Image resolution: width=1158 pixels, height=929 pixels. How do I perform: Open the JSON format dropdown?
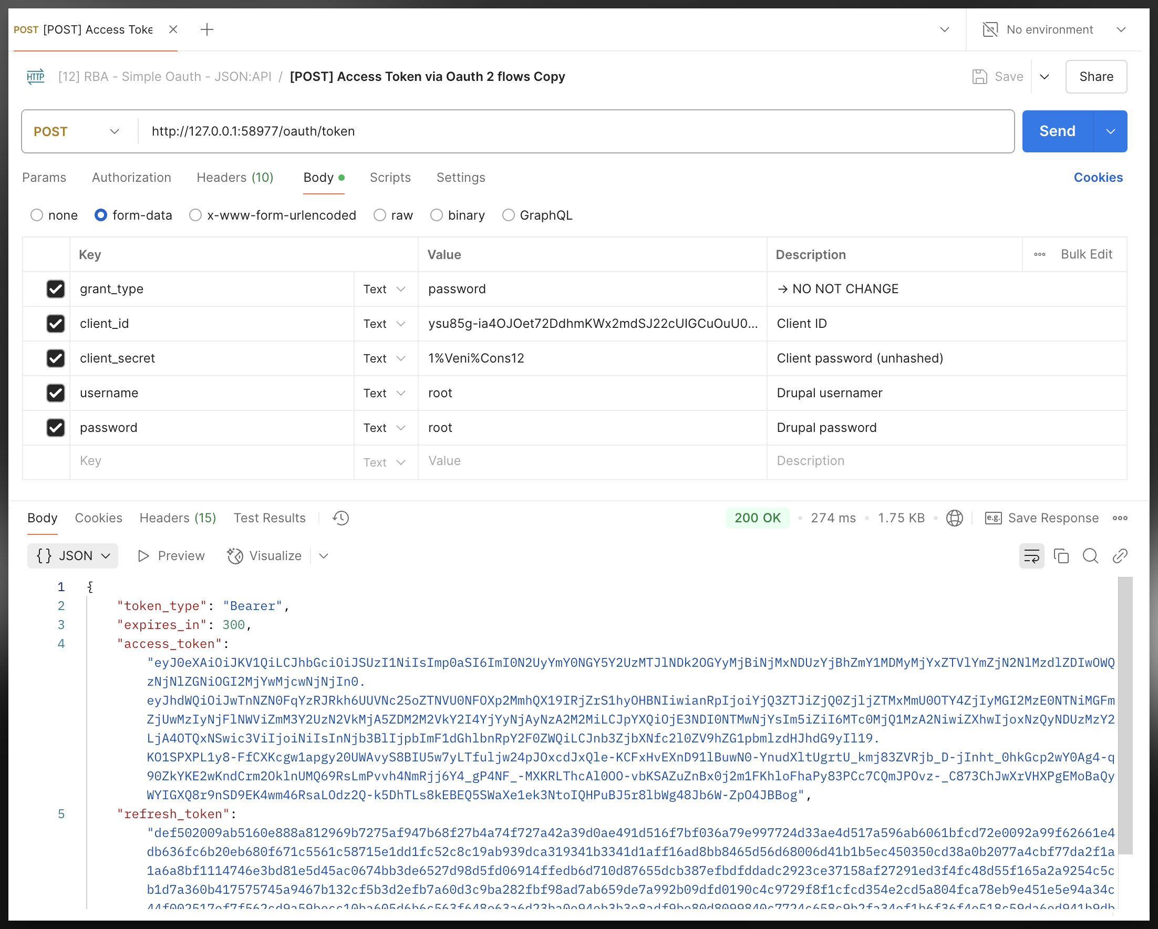pos(73,555)
